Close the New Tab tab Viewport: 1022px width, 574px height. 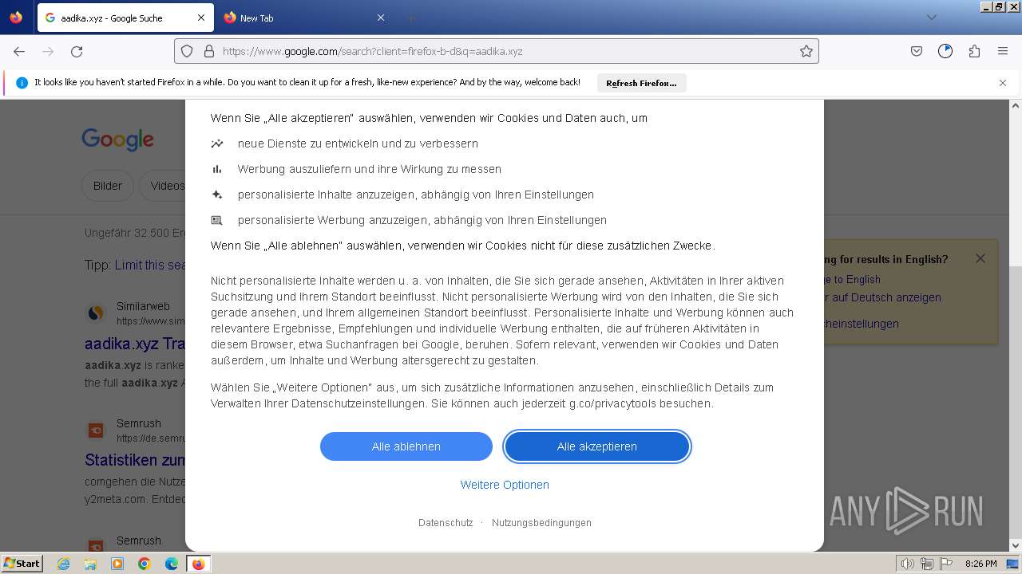[381, 18]
